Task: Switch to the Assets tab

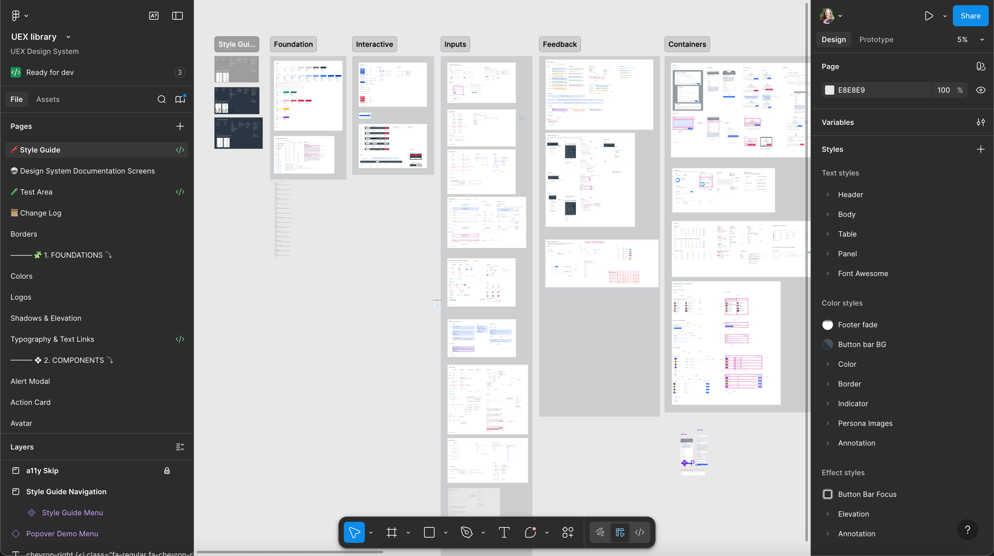Action: tap(48, 99)
